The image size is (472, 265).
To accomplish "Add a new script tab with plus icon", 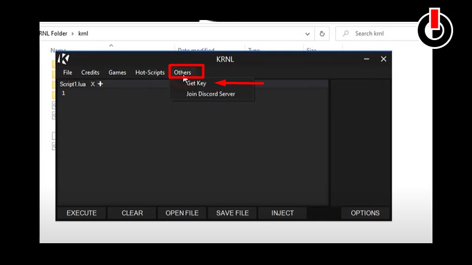I will [x=100, y=84].
